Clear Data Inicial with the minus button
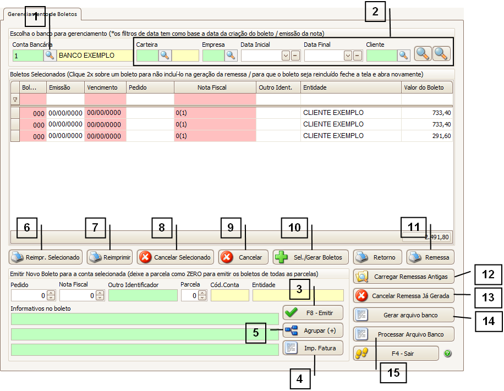 coord(295,55)
